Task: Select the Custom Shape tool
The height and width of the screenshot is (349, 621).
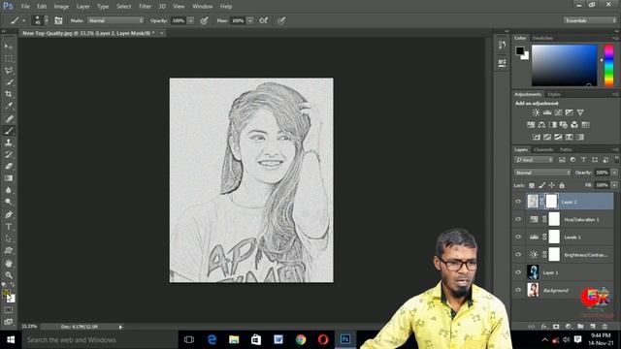Action: (x=9, y=251)
